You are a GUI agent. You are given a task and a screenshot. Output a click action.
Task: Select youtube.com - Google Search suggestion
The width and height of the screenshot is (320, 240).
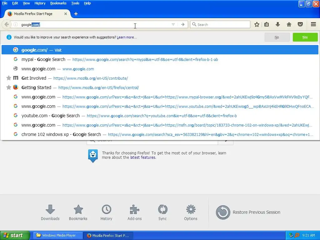160,116
